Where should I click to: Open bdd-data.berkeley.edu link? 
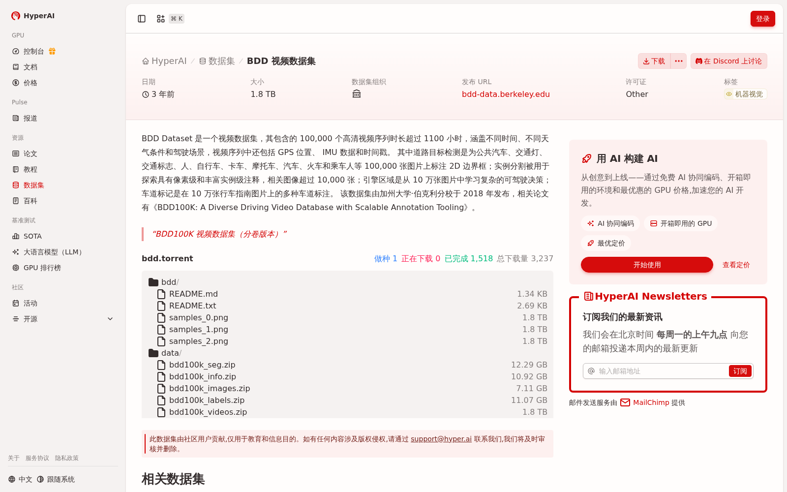click(506, 94)
